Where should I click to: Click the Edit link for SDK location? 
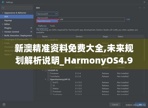point(128,19)
